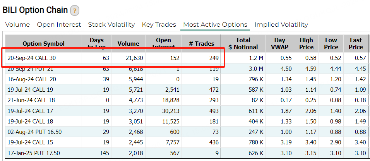Go to the Key Trades tab
The height and width of the screenshot is (161, 370).
(x=159, y=25)
